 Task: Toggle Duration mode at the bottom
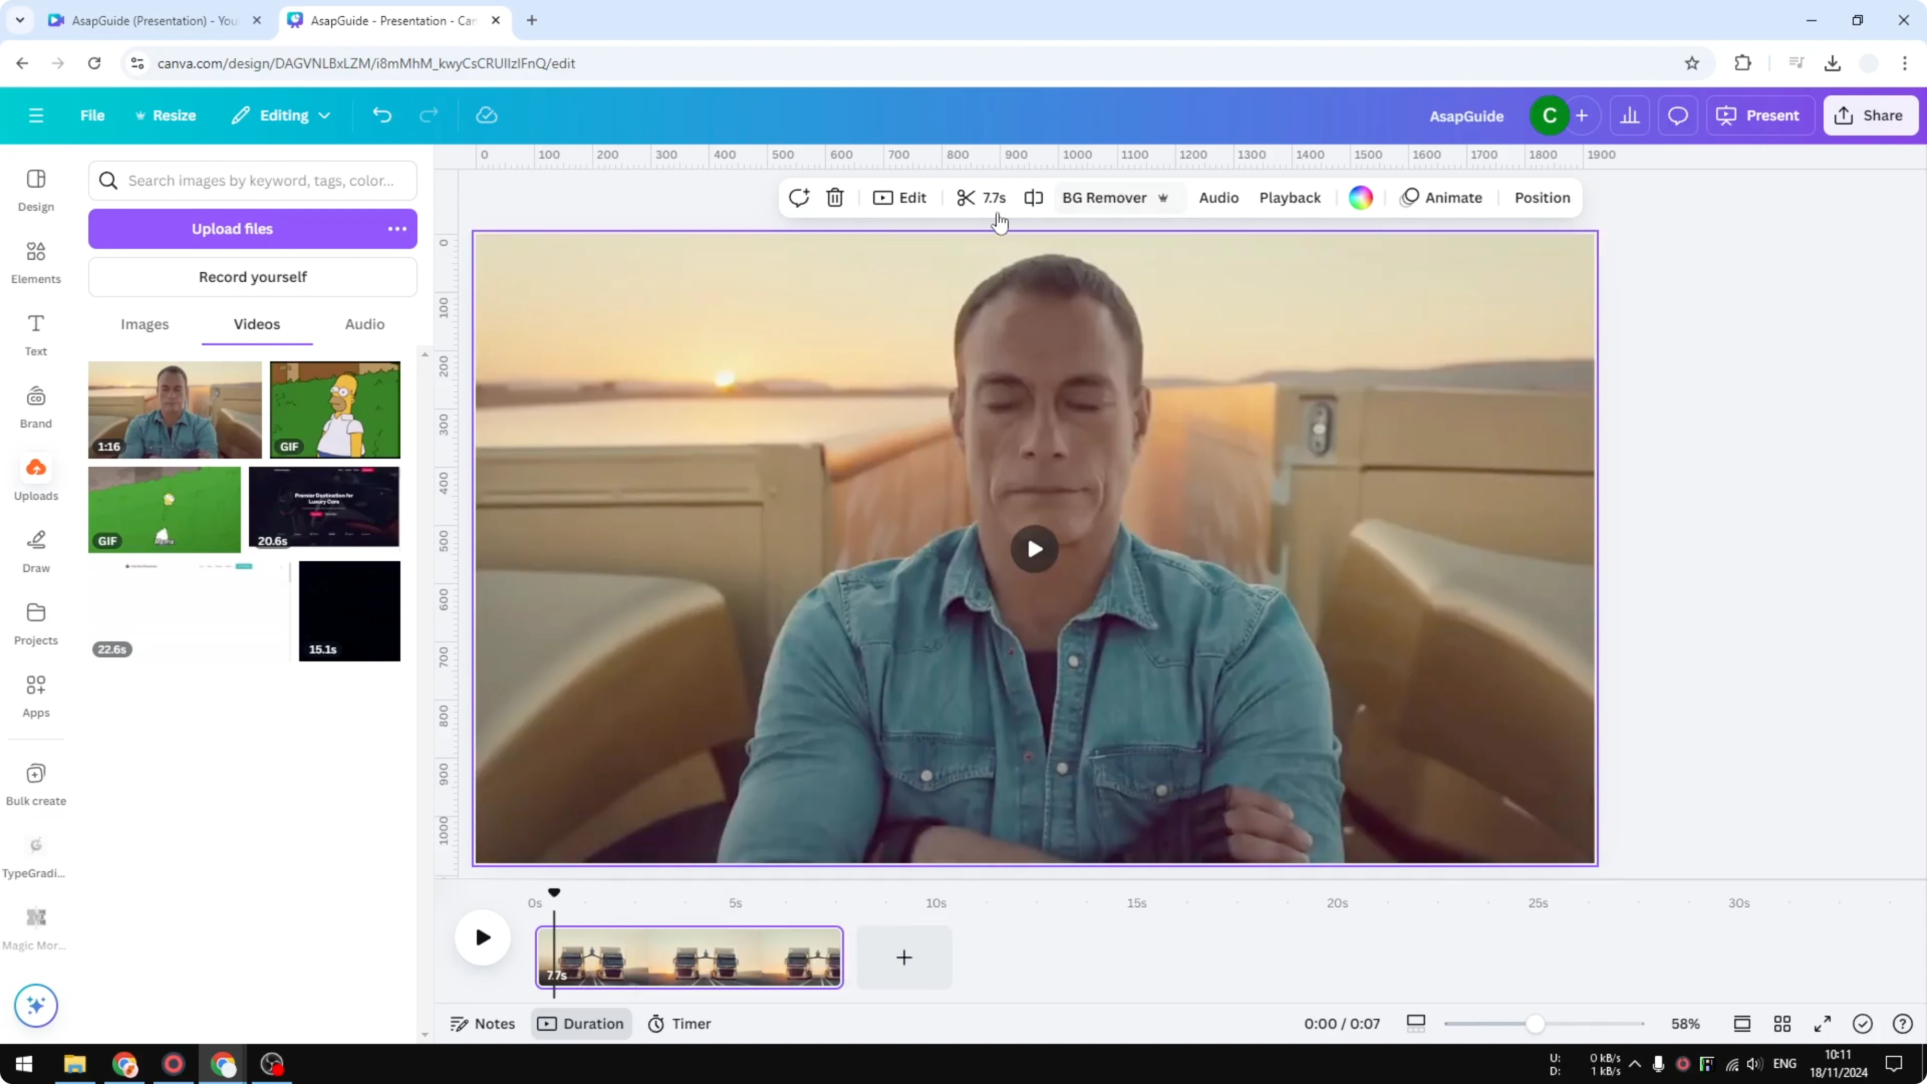click(581, 1023)
